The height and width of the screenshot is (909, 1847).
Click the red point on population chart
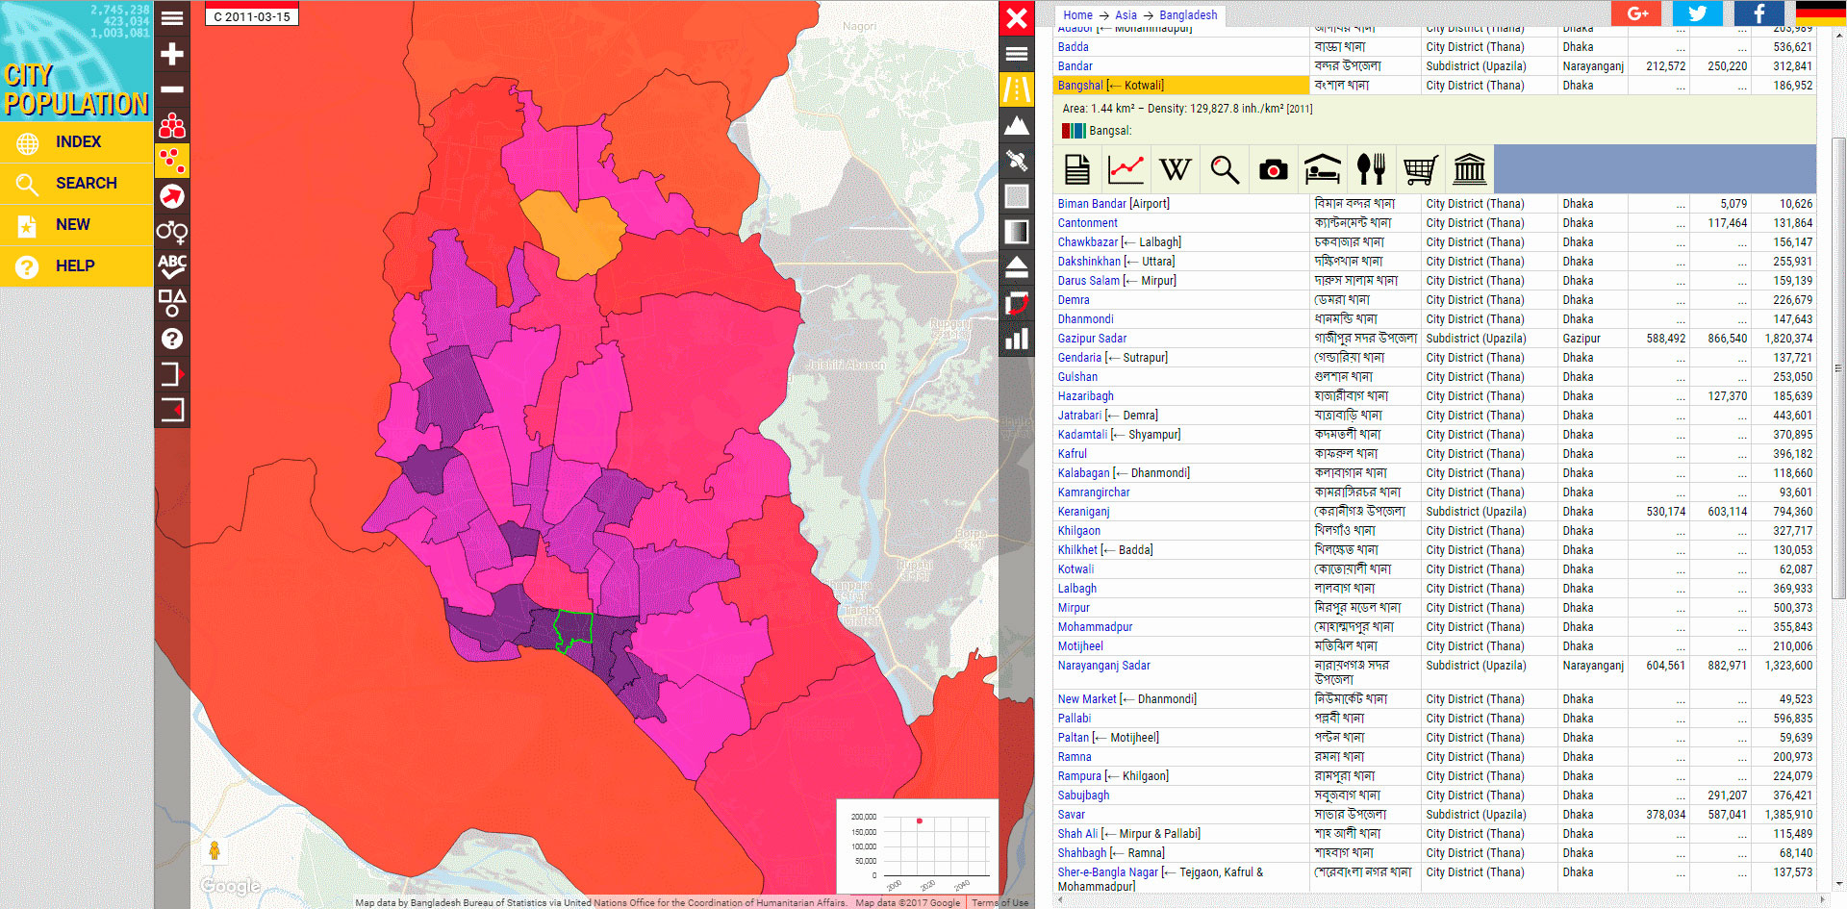920,821
